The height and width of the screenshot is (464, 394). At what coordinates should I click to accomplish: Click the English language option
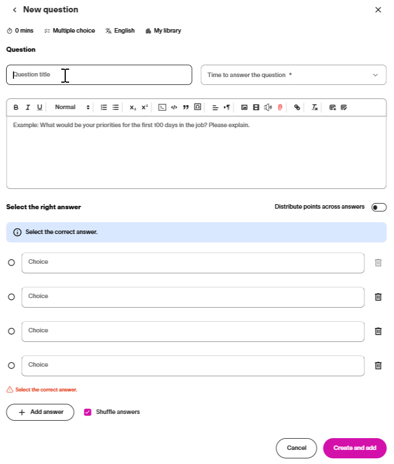[120, 31]
